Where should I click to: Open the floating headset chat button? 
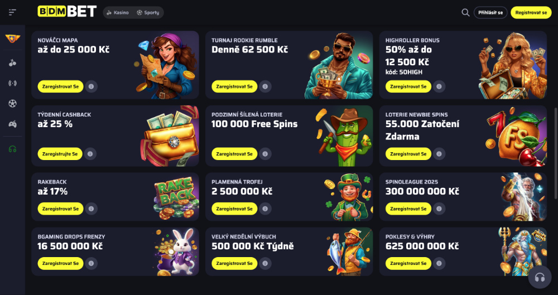540,277
